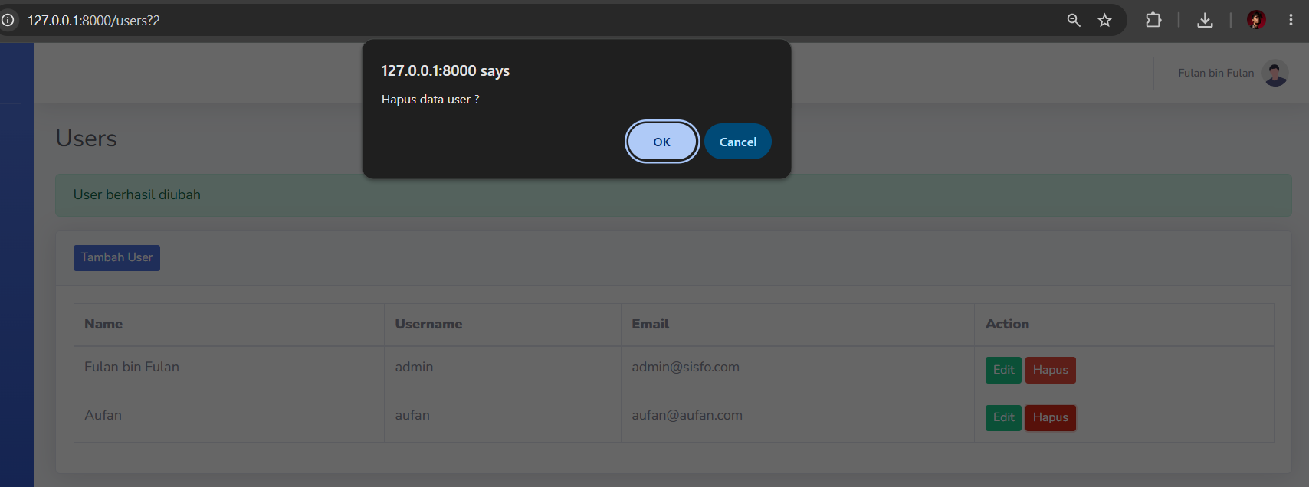The image size is (1309, 487).
Task: Select the admin@sisfo.com email cell
Action: (x=797, y=370)
